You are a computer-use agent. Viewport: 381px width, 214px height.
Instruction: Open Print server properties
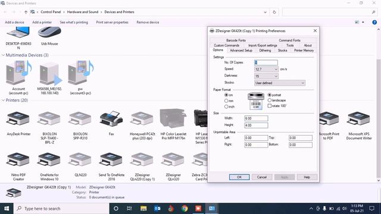point(112,23)
